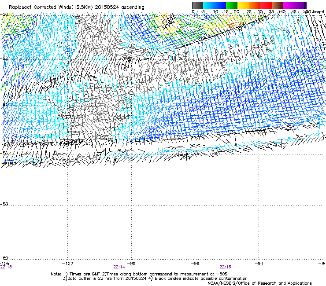Click the legend value label 45
Image resolution: width=326 pixels, height=286 pixels.
[x=294, y=11]
